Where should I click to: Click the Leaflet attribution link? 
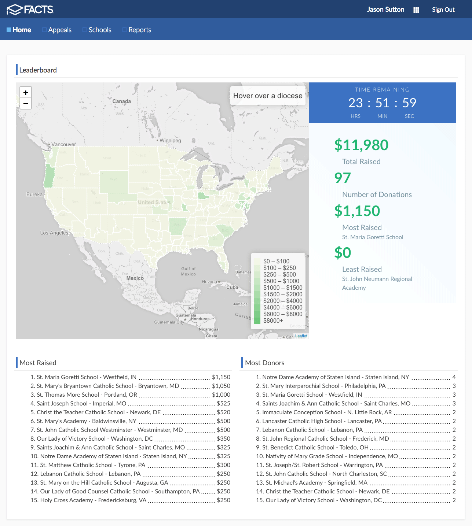coord(301,336)
